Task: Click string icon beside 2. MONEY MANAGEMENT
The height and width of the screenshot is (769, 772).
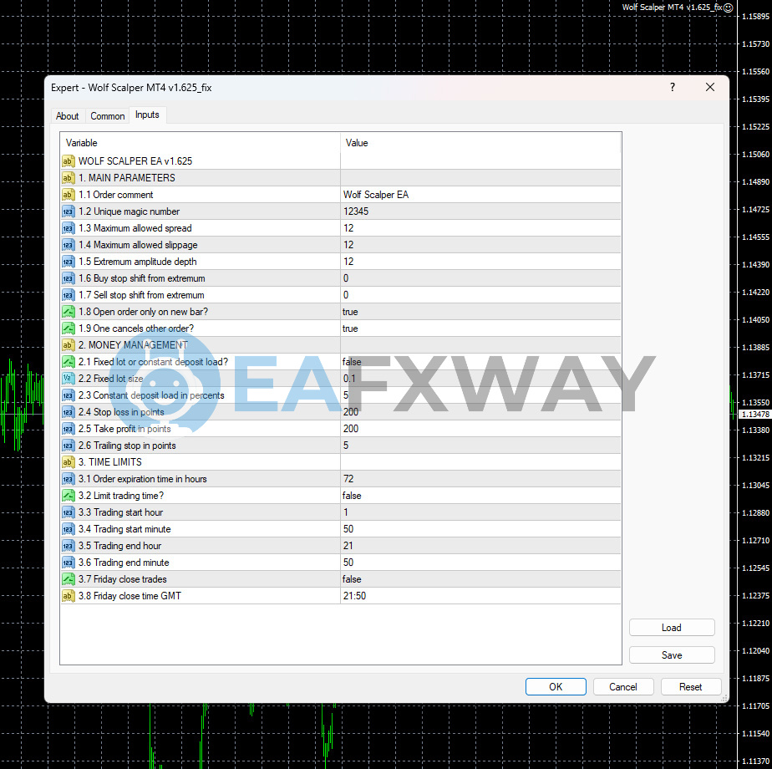Action: click(68, 345)
